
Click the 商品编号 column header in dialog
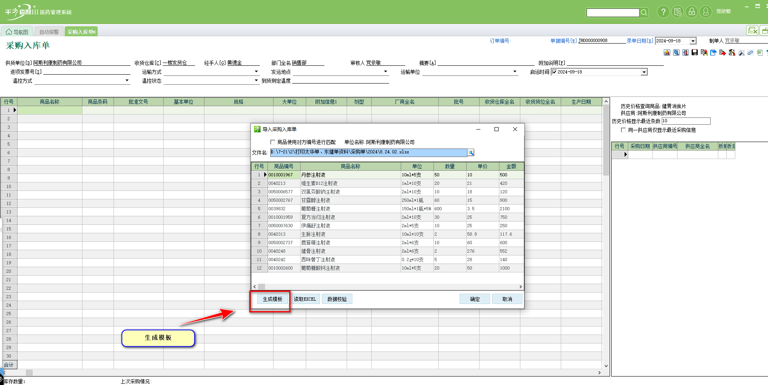coord(284,166)
